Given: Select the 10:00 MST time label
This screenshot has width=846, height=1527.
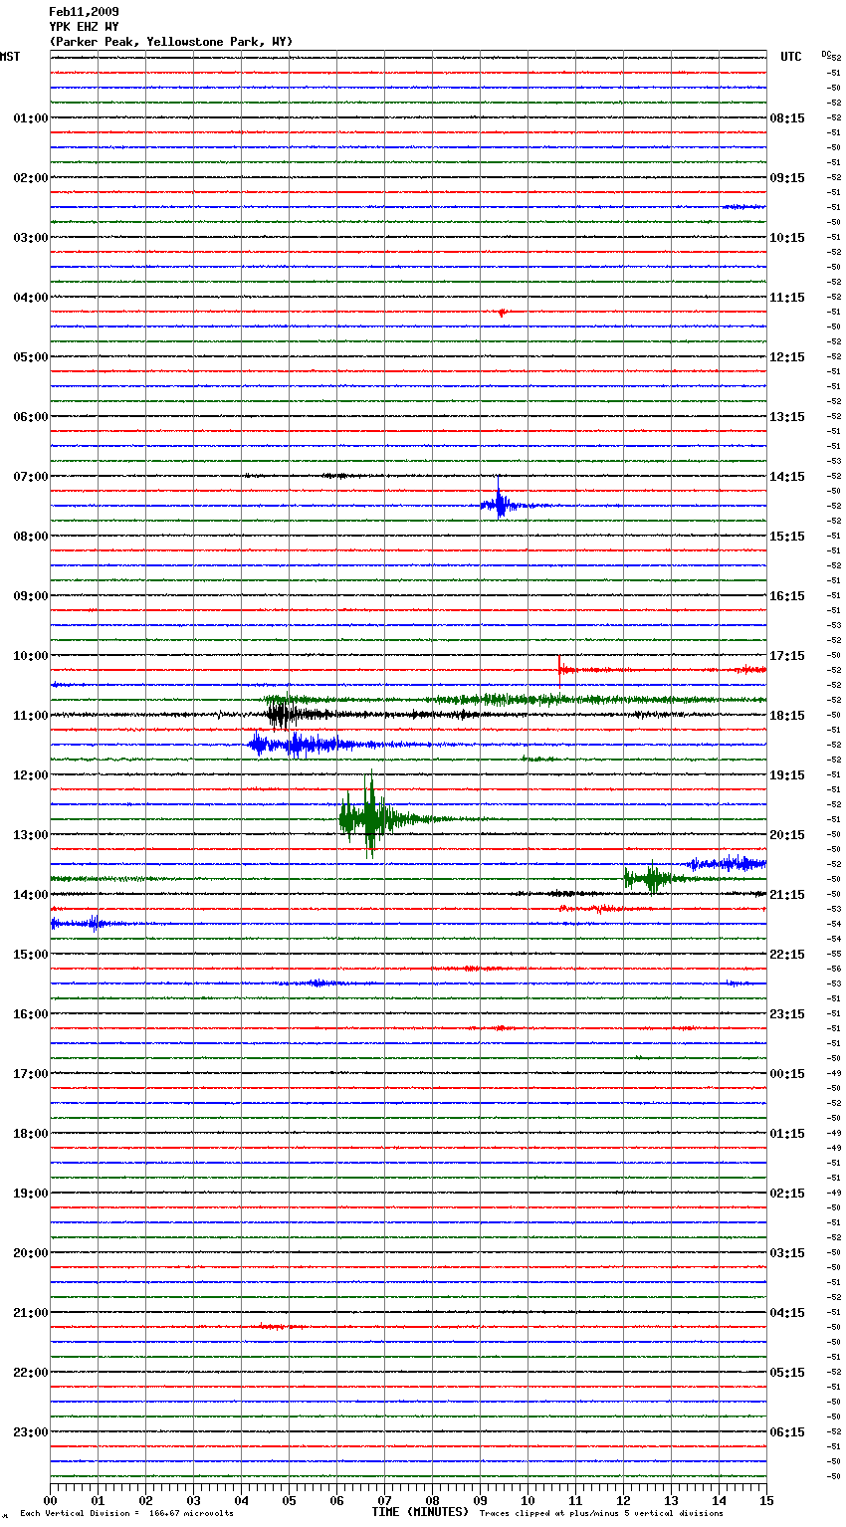Looking at the screenshot, I should coord(30,656).
